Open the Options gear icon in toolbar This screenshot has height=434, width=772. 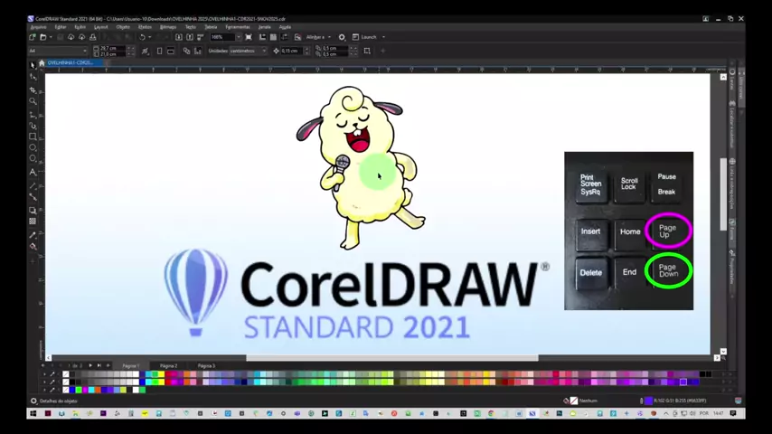342,37
